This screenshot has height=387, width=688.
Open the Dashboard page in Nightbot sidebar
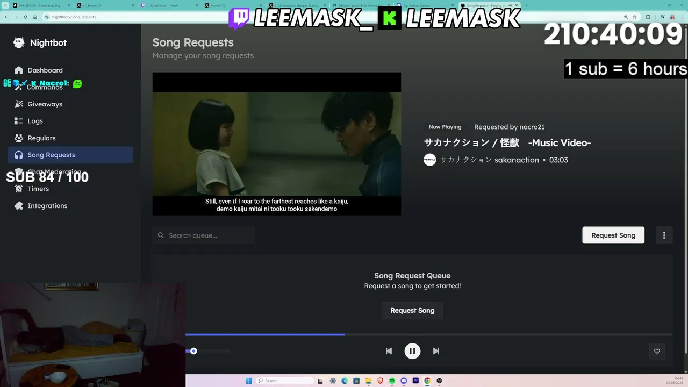(x=70, y=70)
